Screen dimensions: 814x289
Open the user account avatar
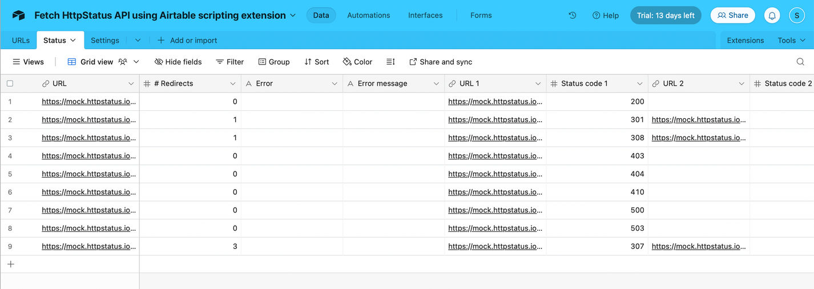pyautogui.click(x=797, y=15)
